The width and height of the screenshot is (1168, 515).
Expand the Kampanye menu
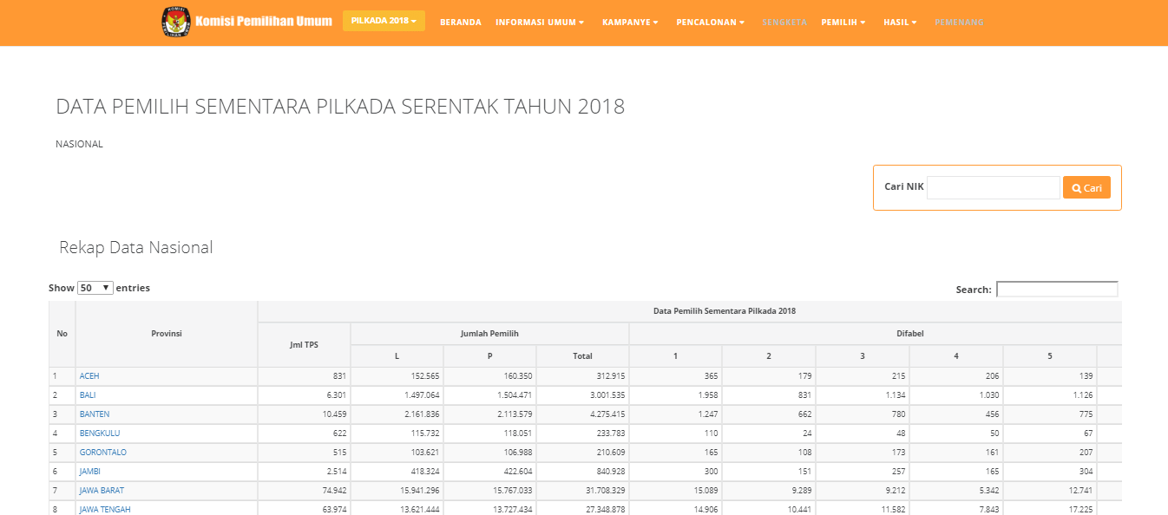(630, 23)
